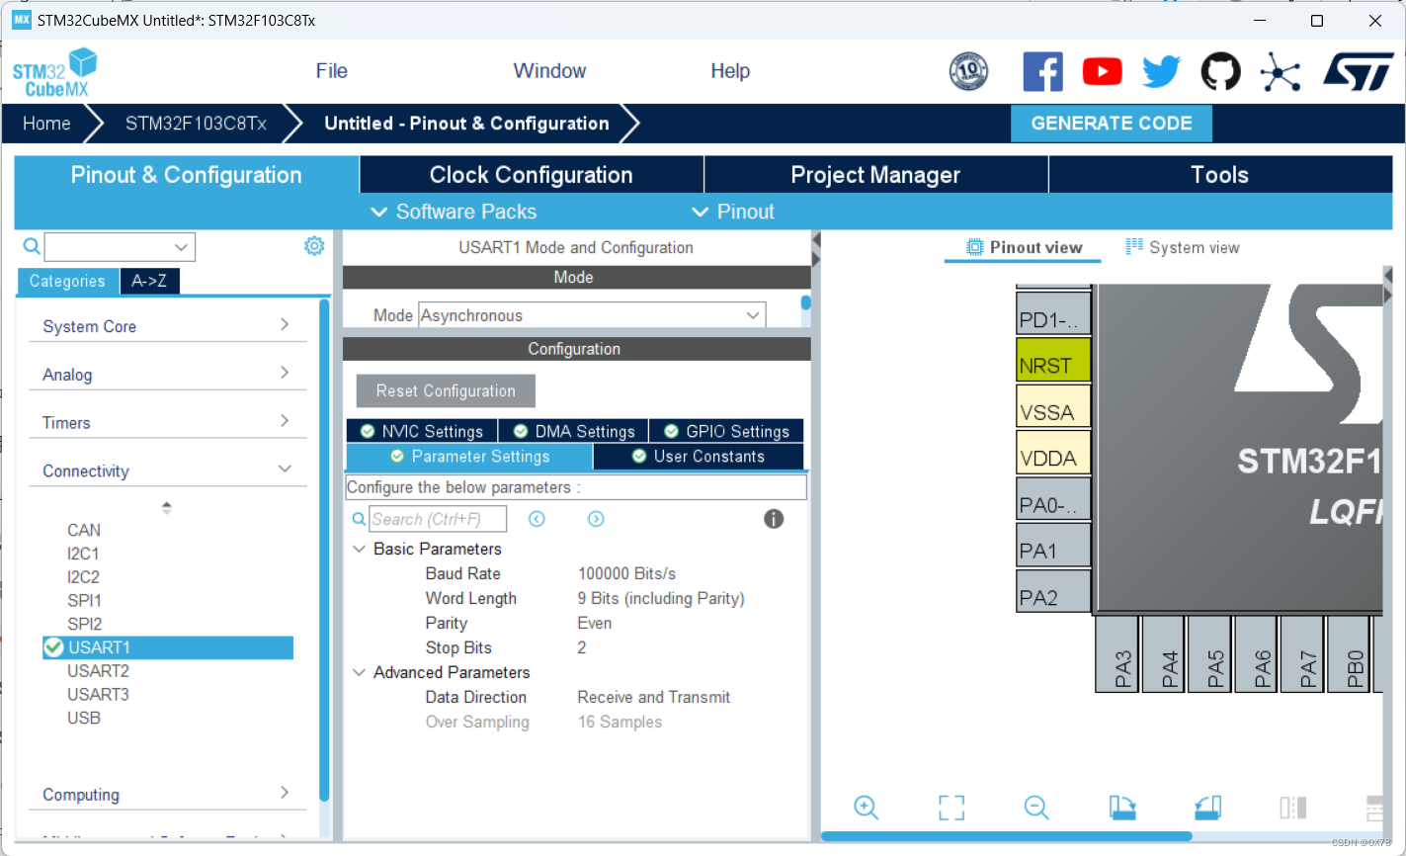
Task: Click the ST logo icon
Action: point(1358,72)
